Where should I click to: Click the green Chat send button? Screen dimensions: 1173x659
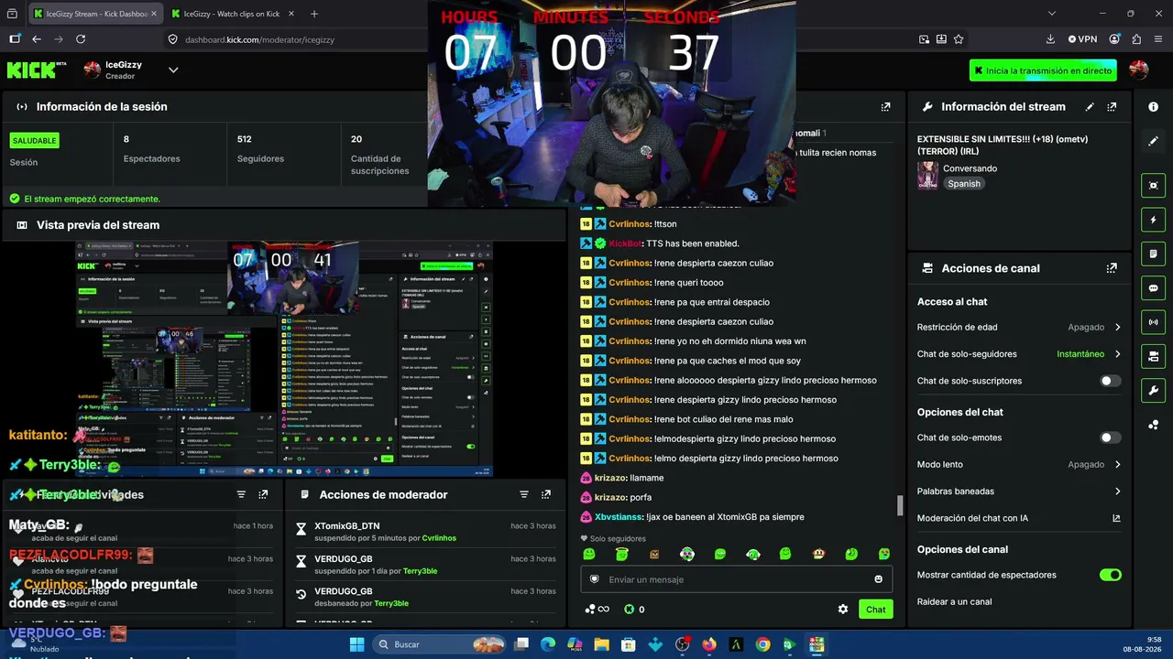click(x=876, y=610)
